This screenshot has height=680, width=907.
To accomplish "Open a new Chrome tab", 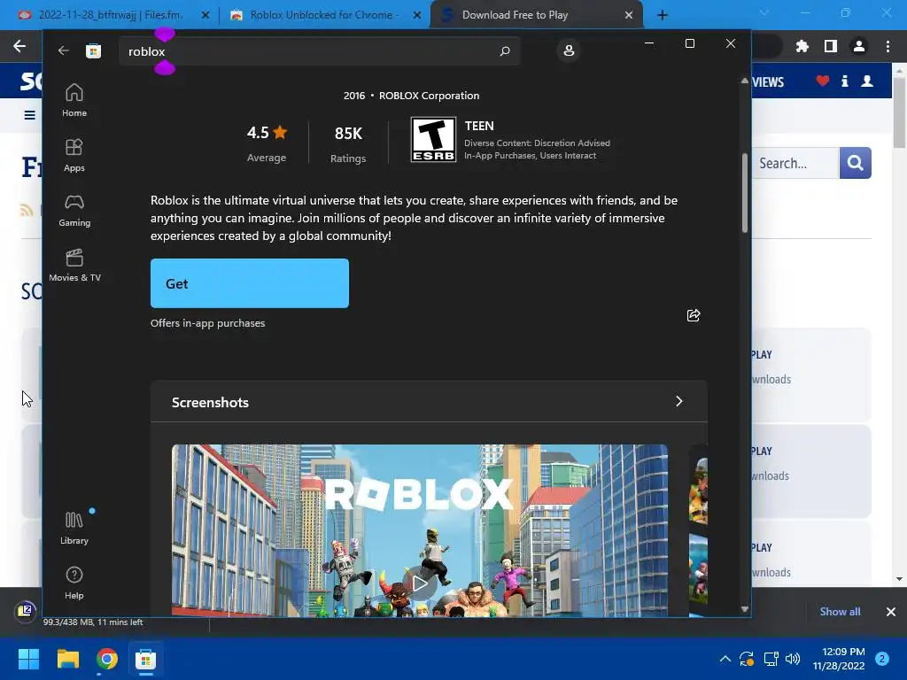I will (663, 15).
